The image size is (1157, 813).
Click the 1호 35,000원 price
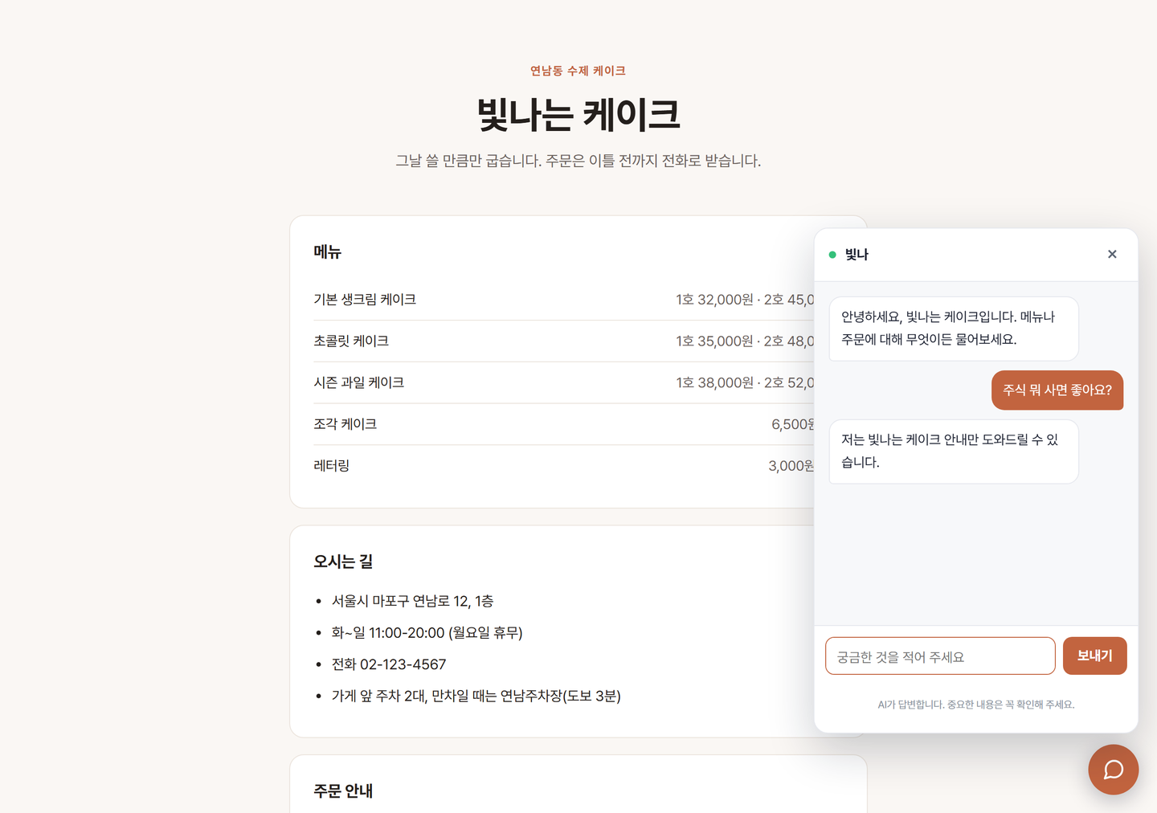click(x=714, y=341)
